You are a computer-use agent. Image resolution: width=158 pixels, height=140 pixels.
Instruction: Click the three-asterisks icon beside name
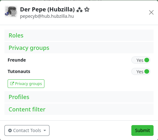[79, 10]
